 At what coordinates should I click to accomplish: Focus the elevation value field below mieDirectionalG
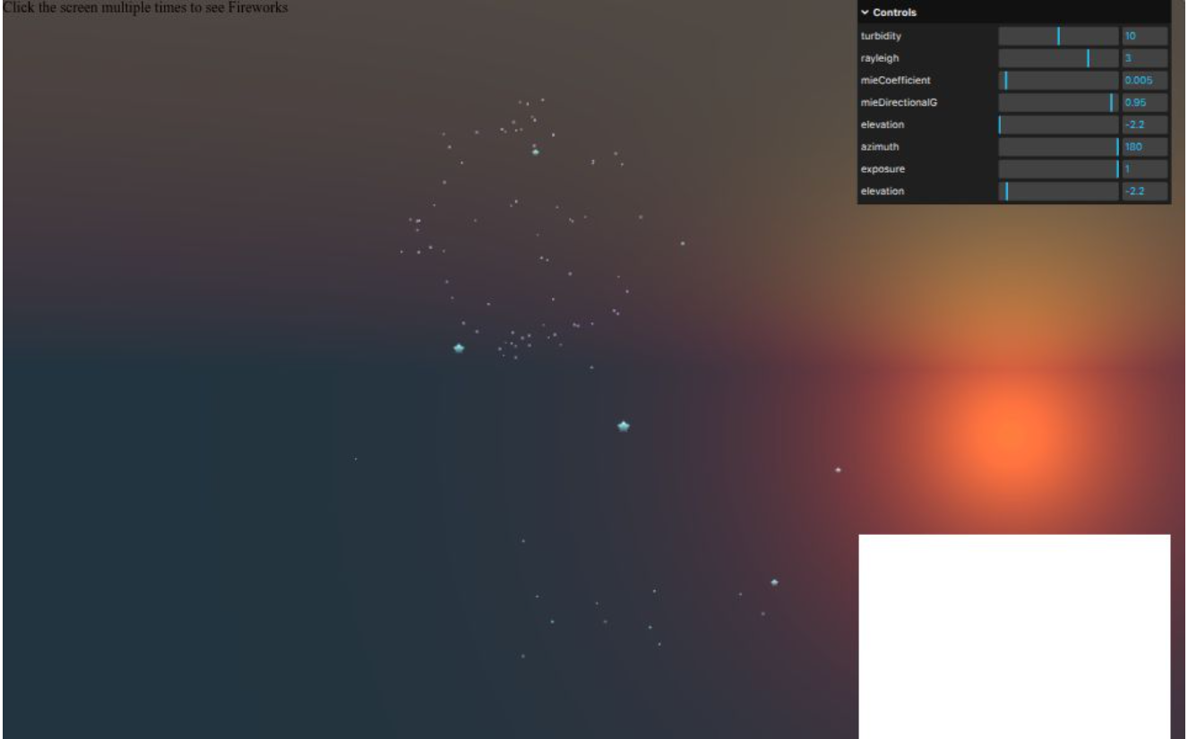[1144, 125]
